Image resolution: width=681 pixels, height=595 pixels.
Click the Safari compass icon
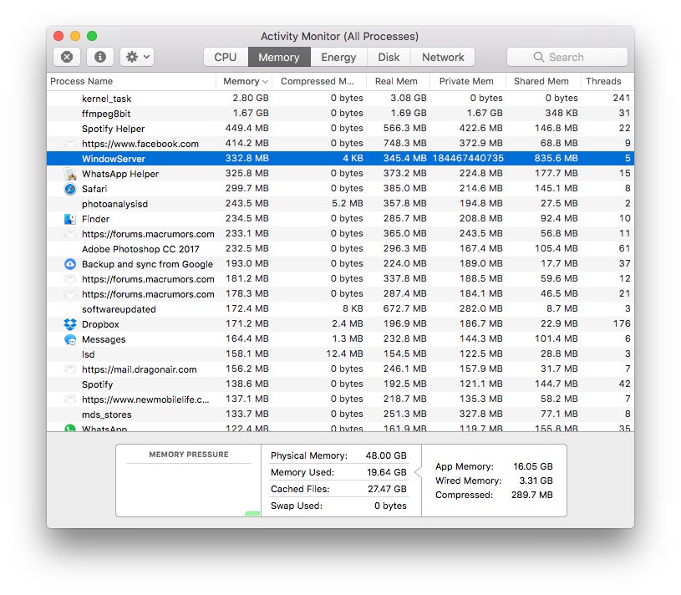[x=70, y=189]
